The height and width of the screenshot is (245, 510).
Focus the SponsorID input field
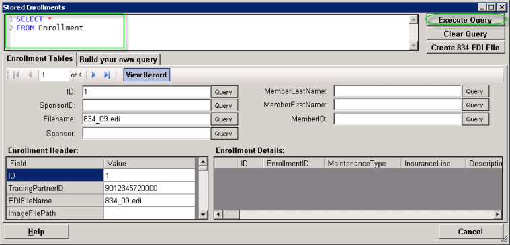(x=146, y=105)
